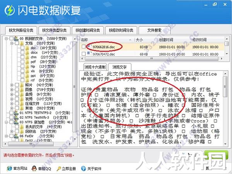Click Word file icon of 970670472.doc
The height and width of the screenshot is (174, 232).
(89, 53)
